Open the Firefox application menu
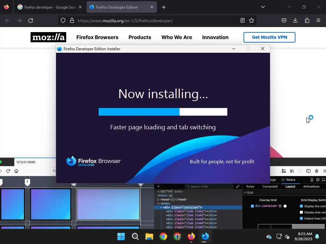The image size is (326, 244). [318, 20]
